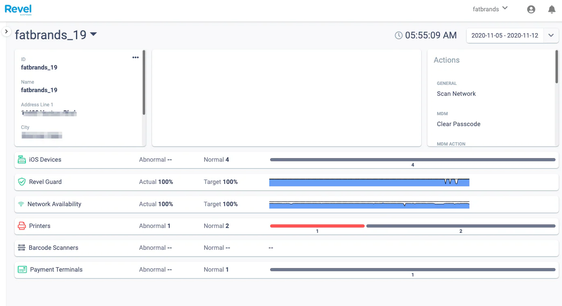The height and width of the screenshot is (306, 562).
Task: Click the info card scrollbar
Action: click(x=144, y=82)
